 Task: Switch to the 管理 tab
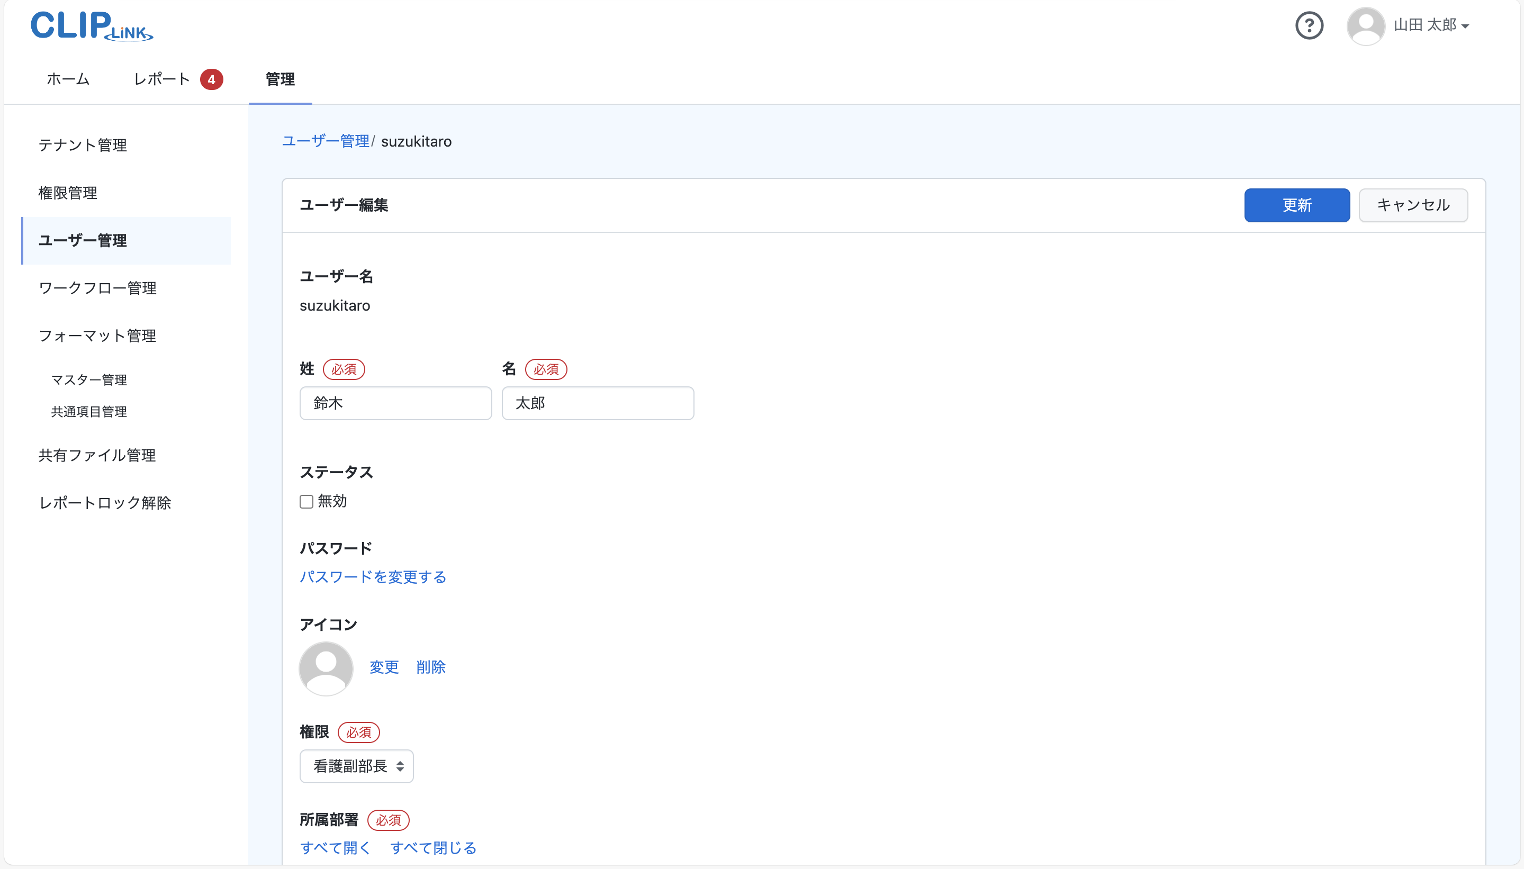pos(279,79)
